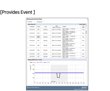The height and width of the screenshot is (91, 110).
Task: Click Dip Start type in row 598
Action: pyautogui.click(x=45, y=54)
